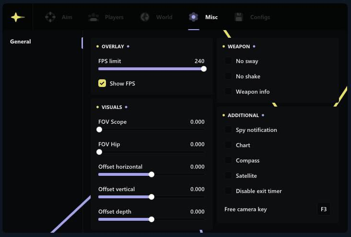Screen dimensions: 351x237
Task: Select General in the sidebar
Action: pos(21,42)
